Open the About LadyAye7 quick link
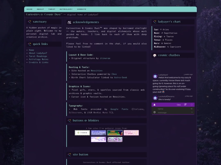 tap(38, 53)
